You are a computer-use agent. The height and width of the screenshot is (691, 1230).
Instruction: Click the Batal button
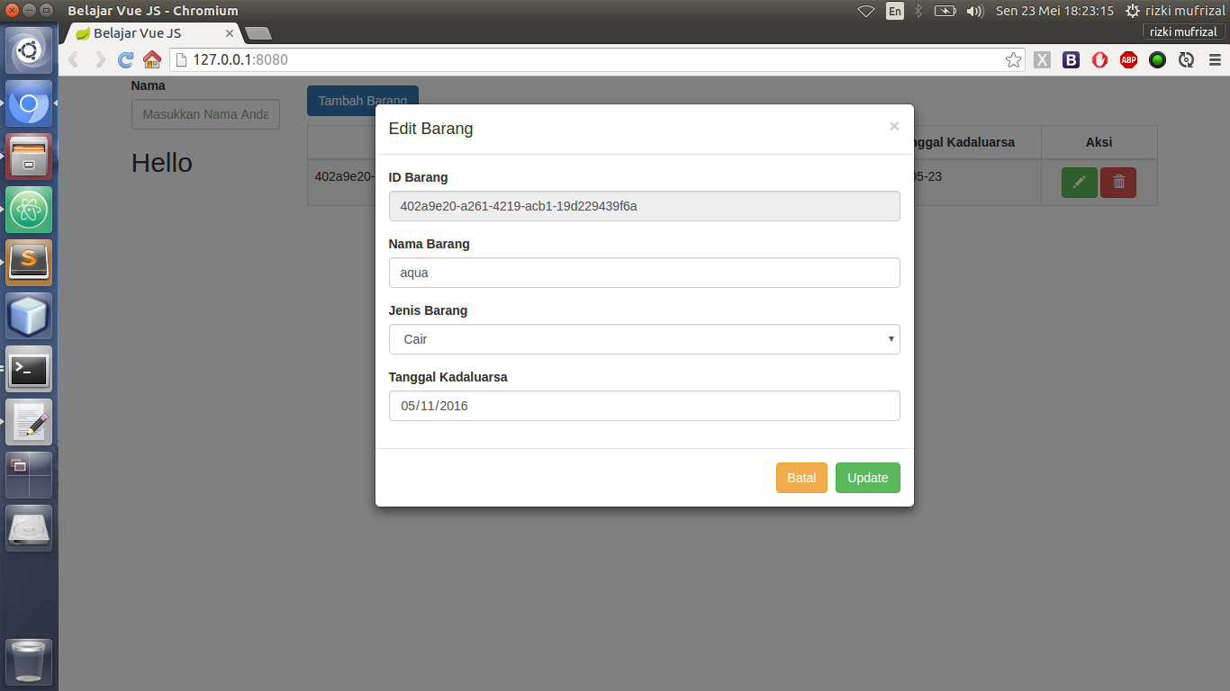(801, 478)
